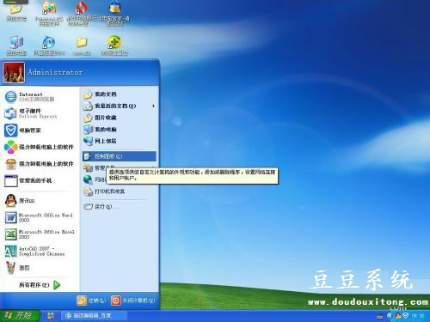Click 关闭计算机 shutdown button
This screenshot has height=322, width=430.
click(133, 301)
